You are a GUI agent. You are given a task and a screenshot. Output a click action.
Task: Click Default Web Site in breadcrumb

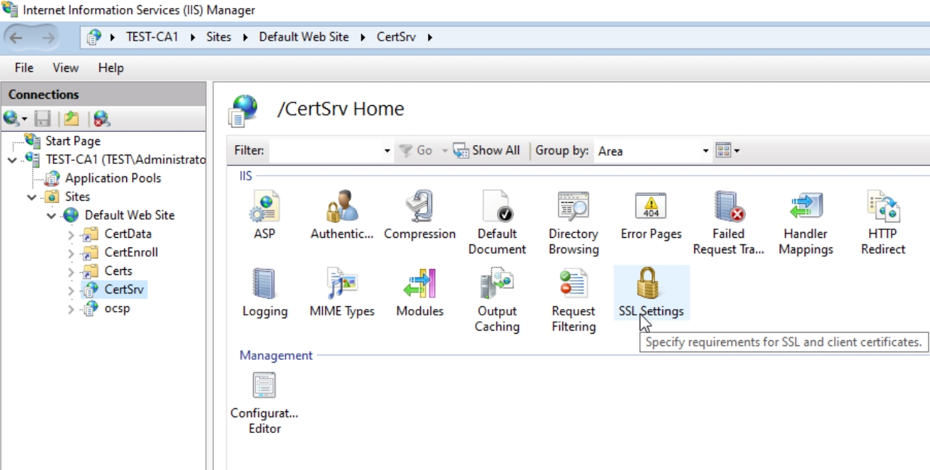304,36
